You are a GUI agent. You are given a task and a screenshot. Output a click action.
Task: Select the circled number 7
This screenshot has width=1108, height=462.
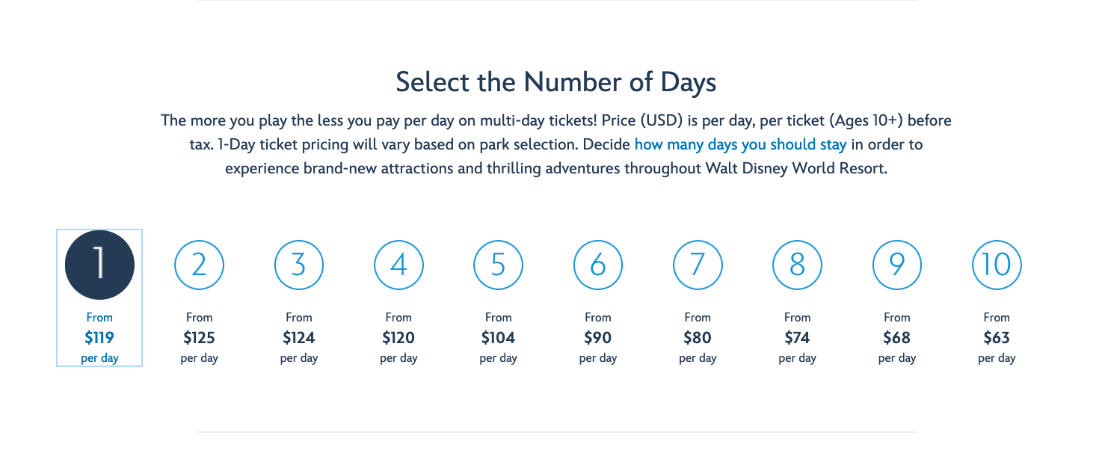698,265
